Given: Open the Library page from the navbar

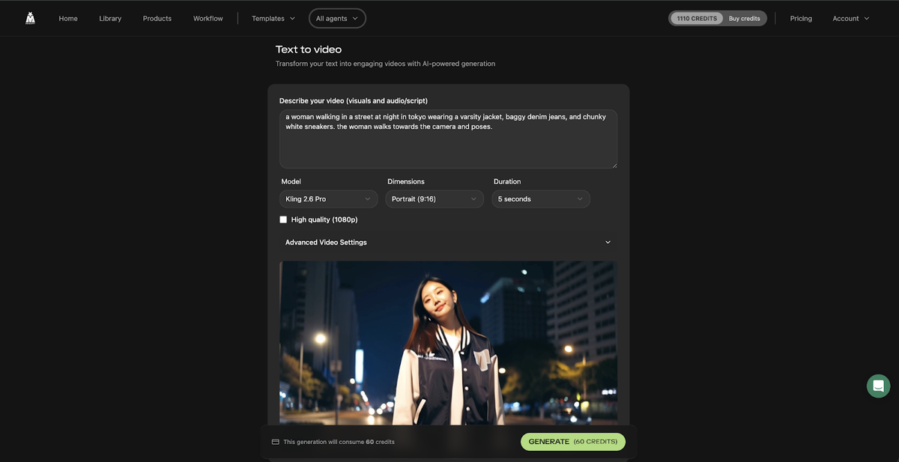Looking at the screenshot, I should pos(110,19).
